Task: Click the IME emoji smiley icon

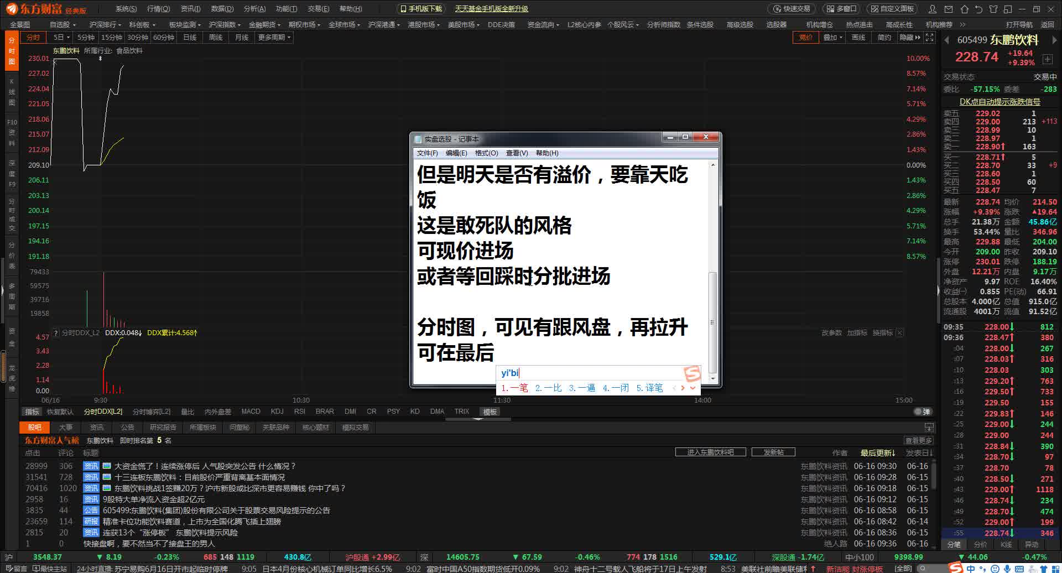Action: (x=996, y=569)
